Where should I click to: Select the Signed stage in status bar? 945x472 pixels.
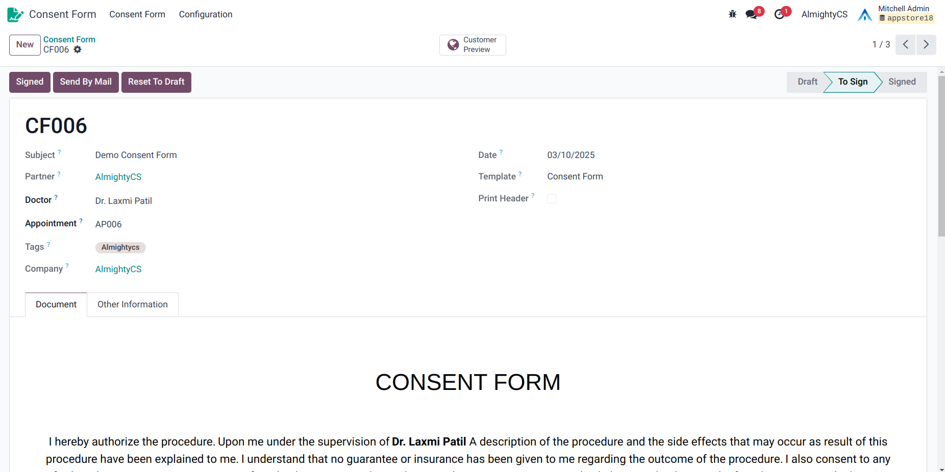902,82
